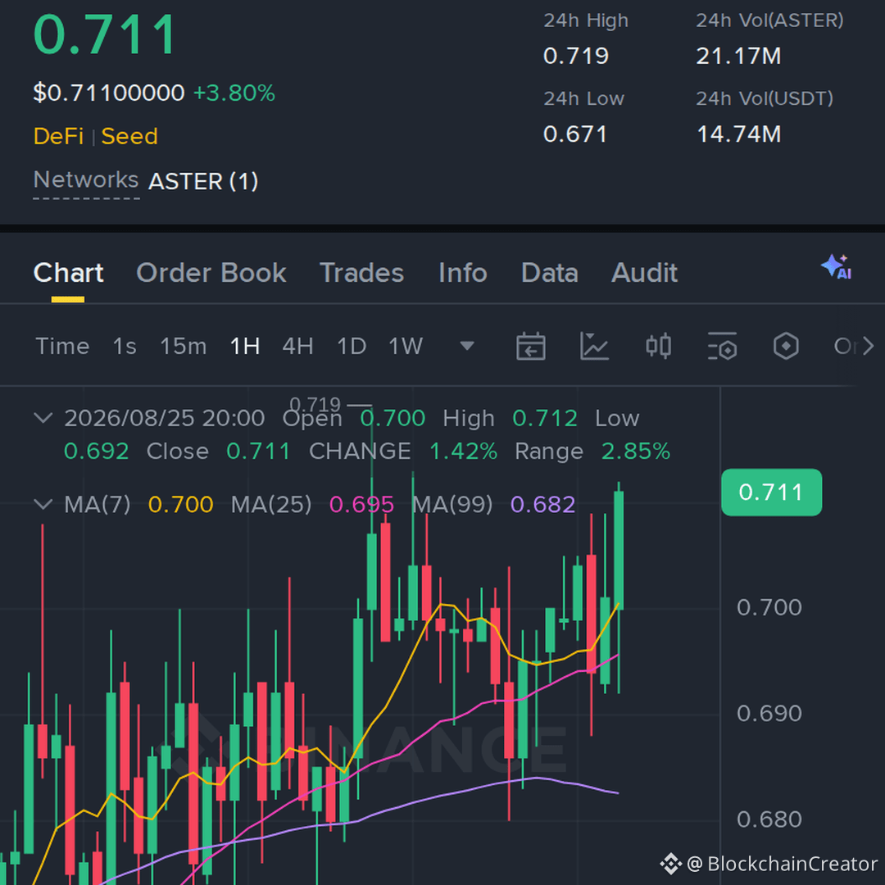Click the 24h Vol(USDT) value 14.74M
This screenshot has height=885, width=885.
click(x=739, y=134)
